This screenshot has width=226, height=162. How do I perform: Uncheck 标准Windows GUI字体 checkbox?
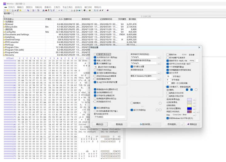[168, 118]
